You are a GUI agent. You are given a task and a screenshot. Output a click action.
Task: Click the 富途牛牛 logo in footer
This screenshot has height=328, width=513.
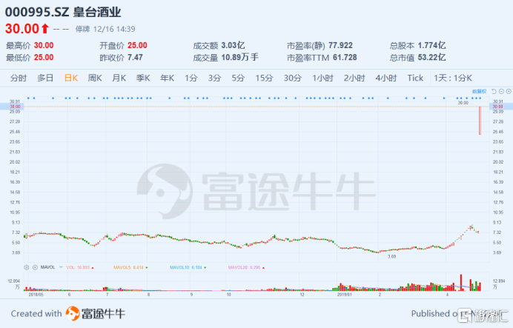click(x=95, y=314)
